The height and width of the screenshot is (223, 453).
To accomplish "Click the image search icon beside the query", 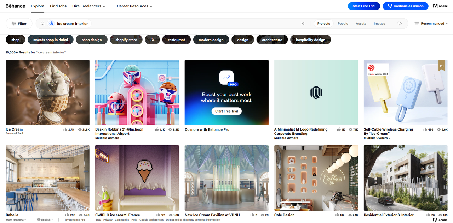I will (51, 23).
